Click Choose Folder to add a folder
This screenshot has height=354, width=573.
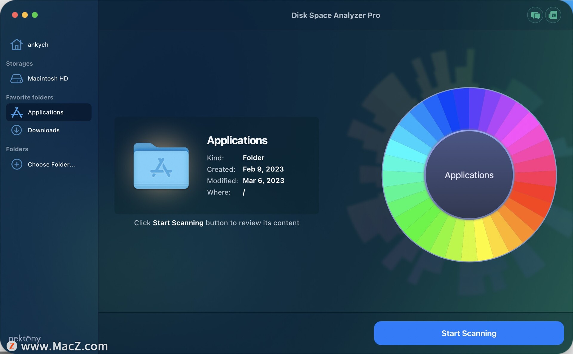point(51,164)
